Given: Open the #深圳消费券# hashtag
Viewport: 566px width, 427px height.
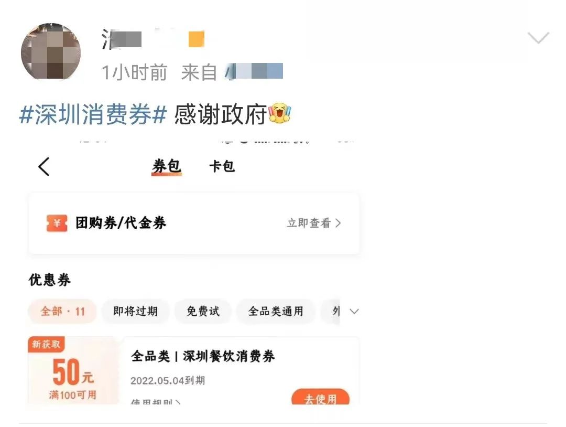Looking at the screenshot, I should pyautogui.click(x=93, y=114).
